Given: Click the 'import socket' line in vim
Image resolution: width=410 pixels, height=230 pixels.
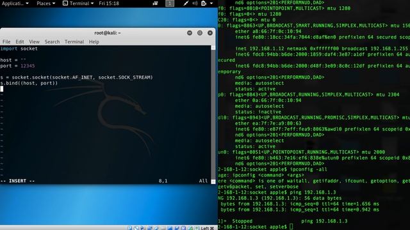Looking at the screenshot, I should point(19,49).
